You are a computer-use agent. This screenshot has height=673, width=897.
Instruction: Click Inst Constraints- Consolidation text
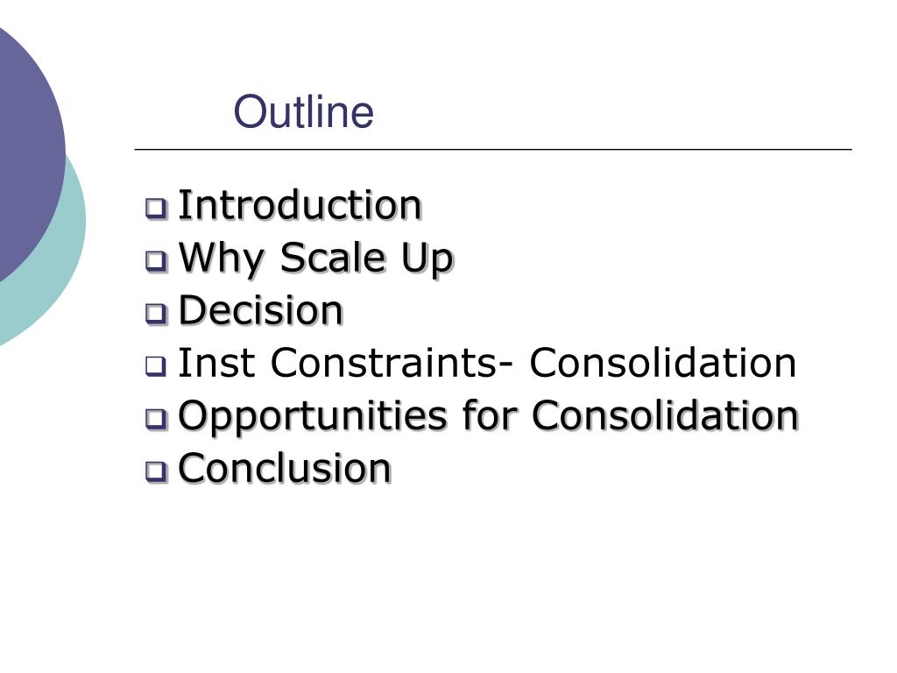click(487, 363)
